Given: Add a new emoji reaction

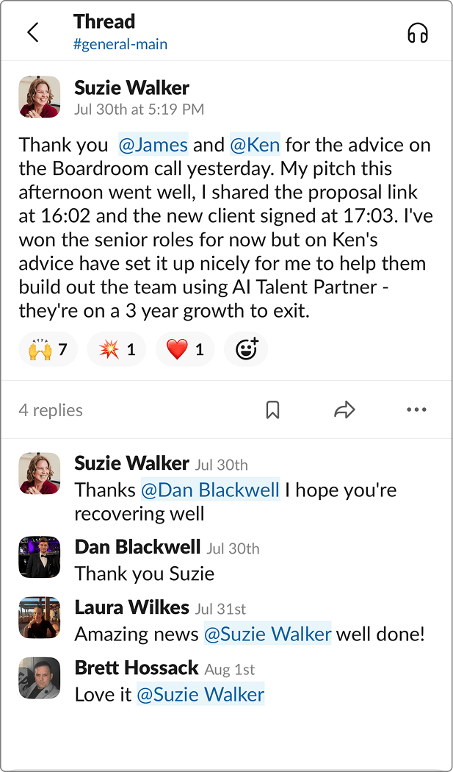Looking at the screenshot, I should [246, 349].
